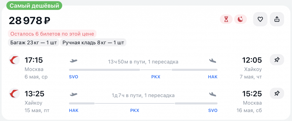
Task: Click airline logo of return flight
Action: pyautogui.click(x=14, y=93)
